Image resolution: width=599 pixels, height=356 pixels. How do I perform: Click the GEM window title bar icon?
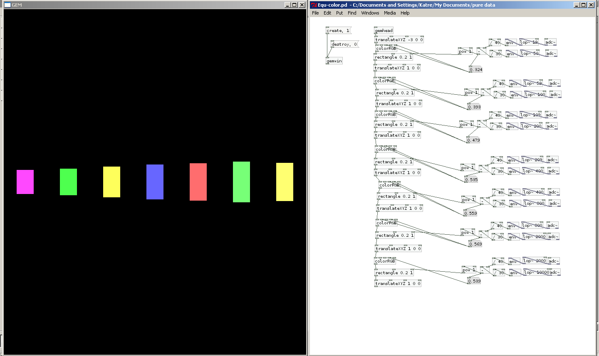[x=7, y=5]
